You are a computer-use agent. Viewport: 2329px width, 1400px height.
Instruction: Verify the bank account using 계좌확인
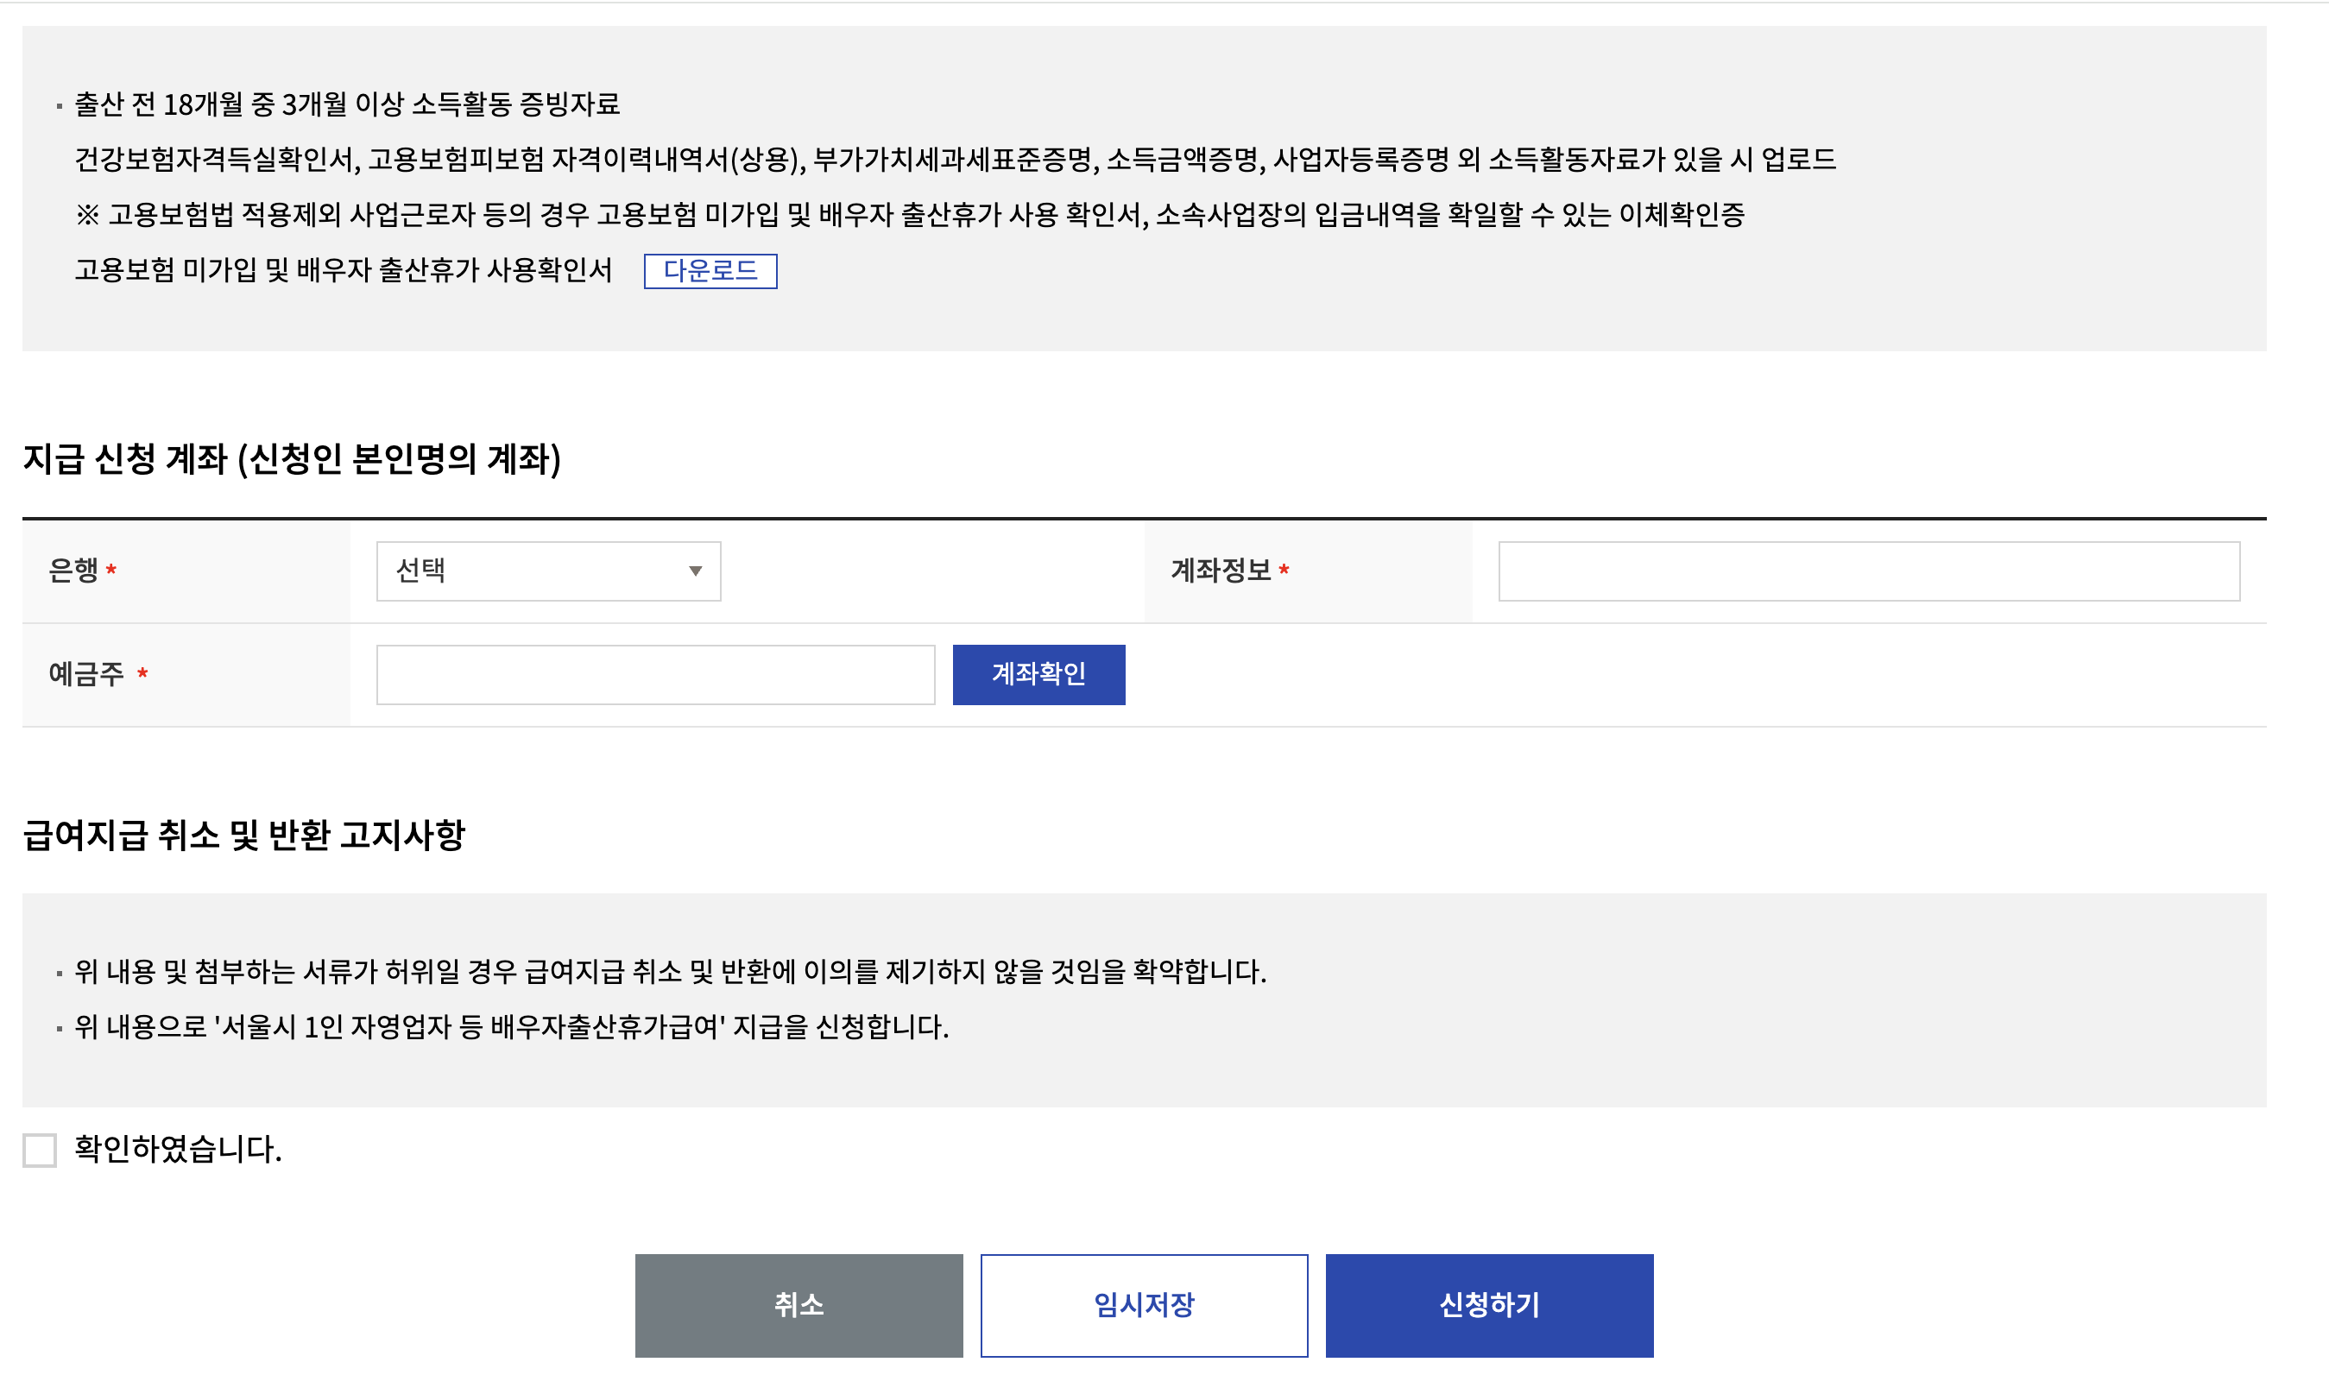pos(1038,673)
